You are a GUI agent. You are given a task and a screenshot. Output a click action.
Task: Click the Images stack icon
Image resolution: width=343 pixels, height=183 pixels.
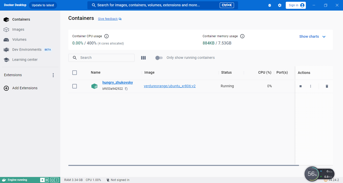pos(6,30)
